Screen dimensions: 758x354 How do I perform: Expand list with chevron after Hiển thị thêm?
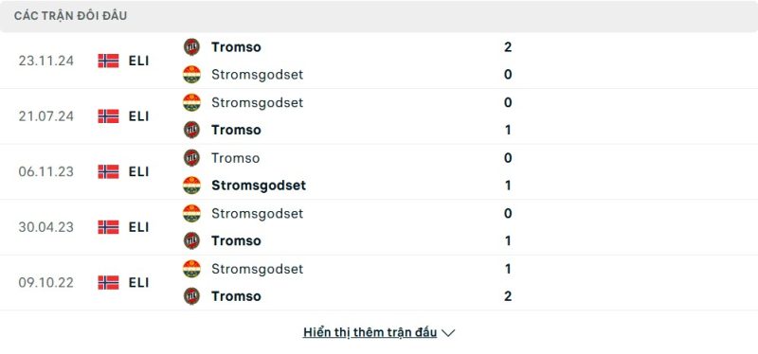448,333
